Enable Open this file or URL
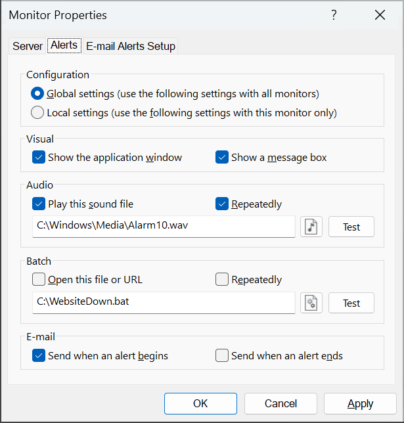 point(39,279)
